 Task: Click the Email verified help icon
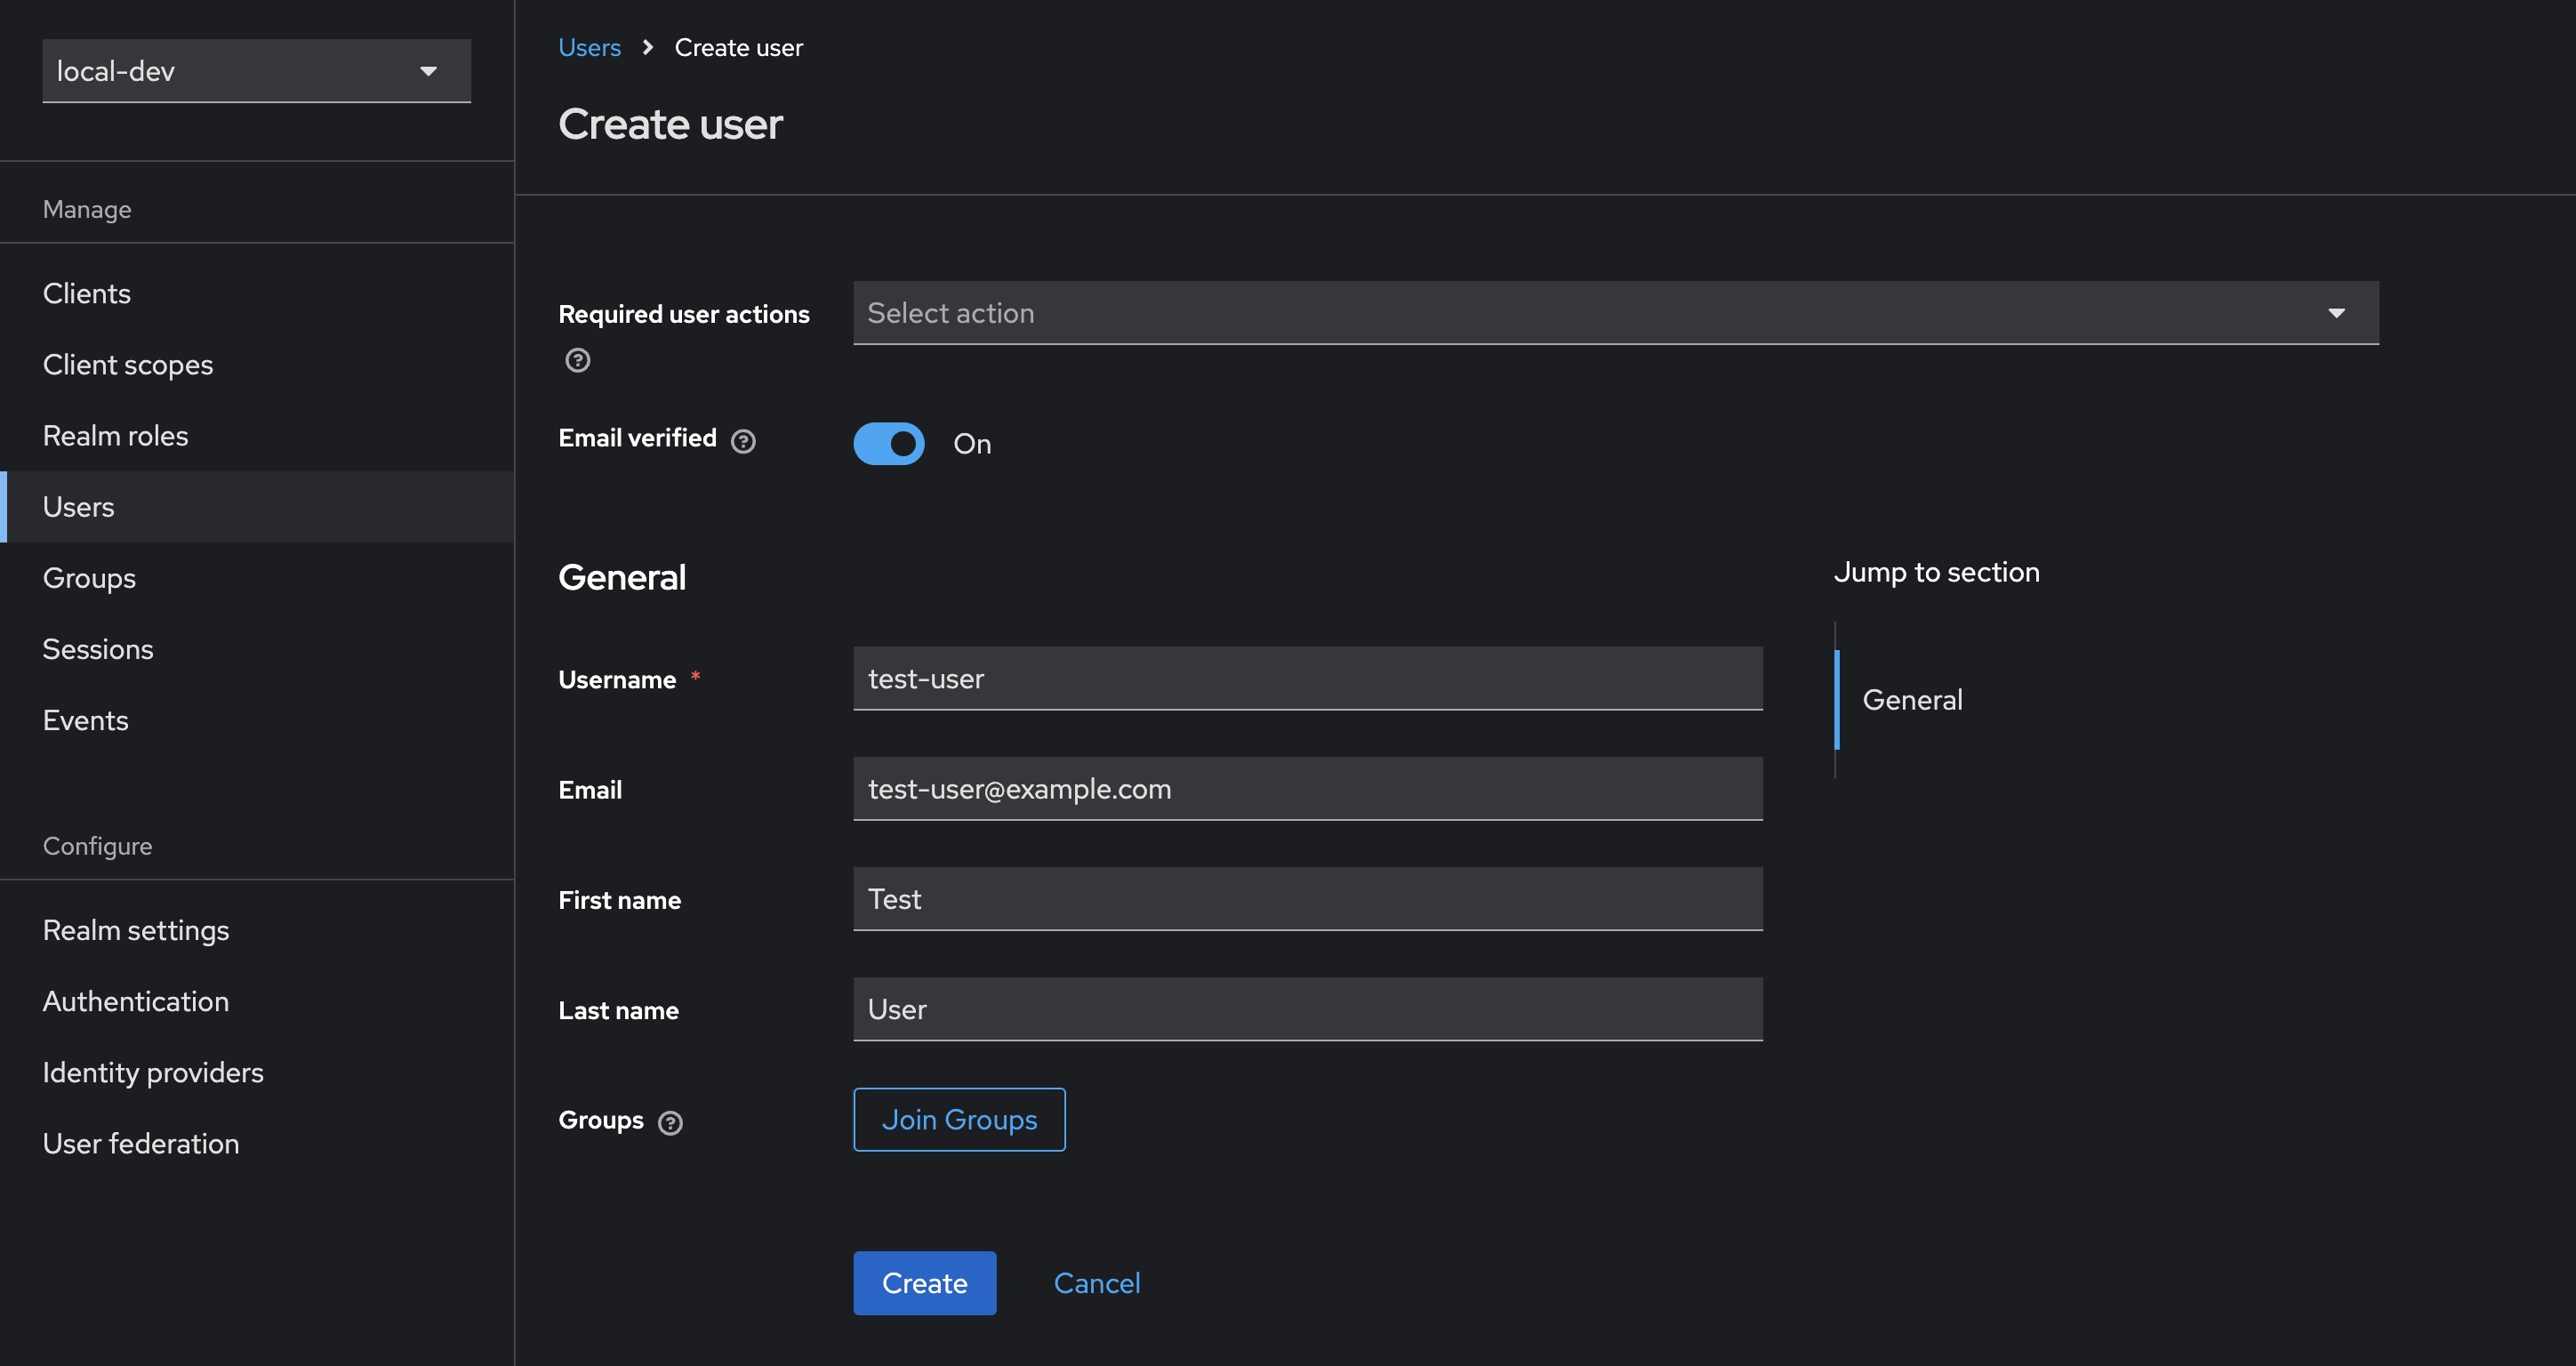743,441
